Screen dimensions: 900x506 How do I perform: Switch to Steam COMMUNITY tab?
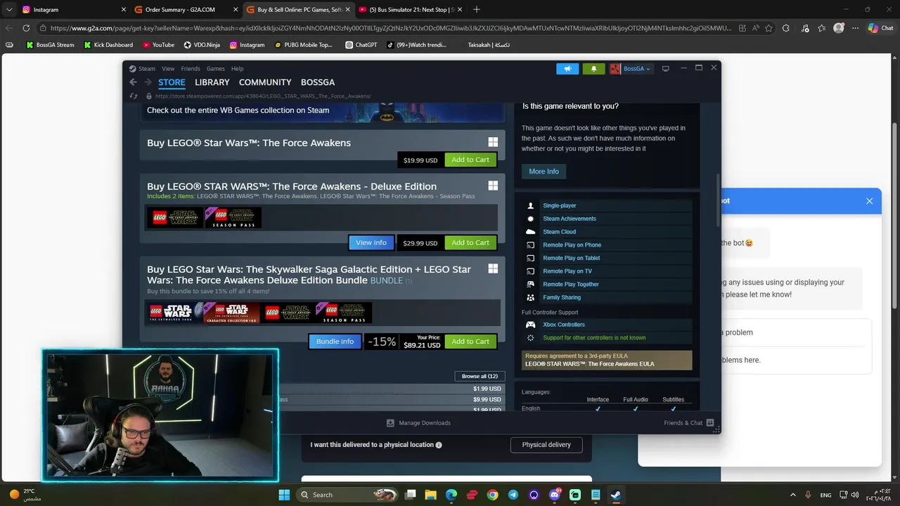(265, 82)
